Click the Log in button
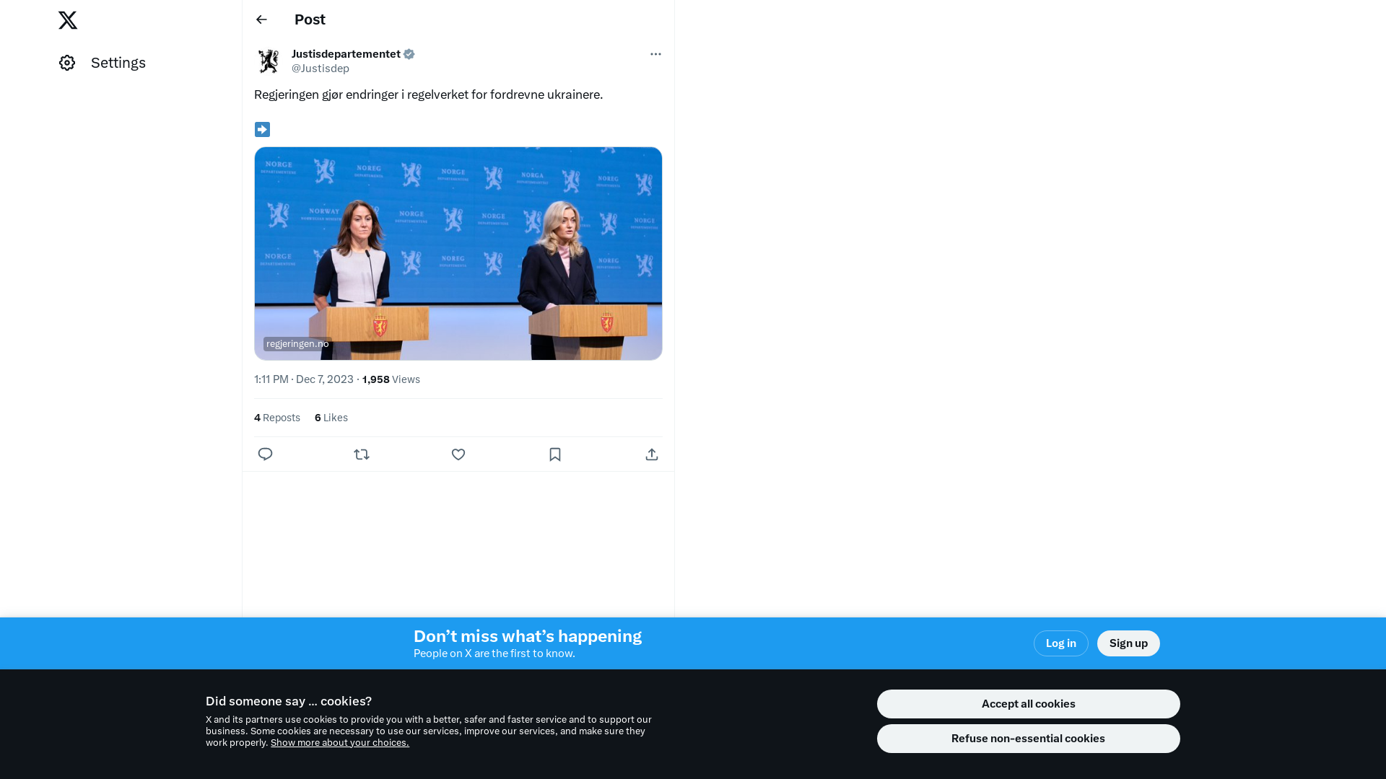This screenshot has height=779, width=1386. pyautogui.click(x=1060, y=643)
